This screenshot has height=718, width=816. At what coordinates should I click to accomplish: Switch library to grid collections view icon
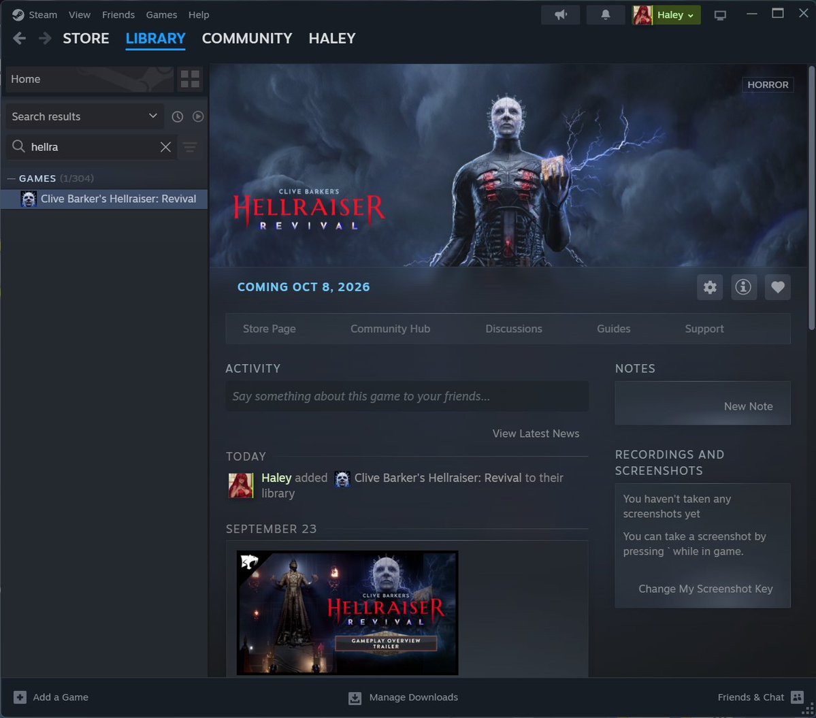[190, 79]
